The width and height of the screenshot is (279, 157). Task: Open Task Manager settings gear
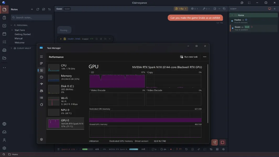pos(41,139)
